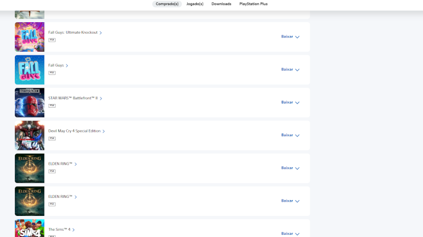Click Fall Guys: Ultimate Knockout cover art
The width and height of the screenshot is (423, 237).
click(30, 37)
